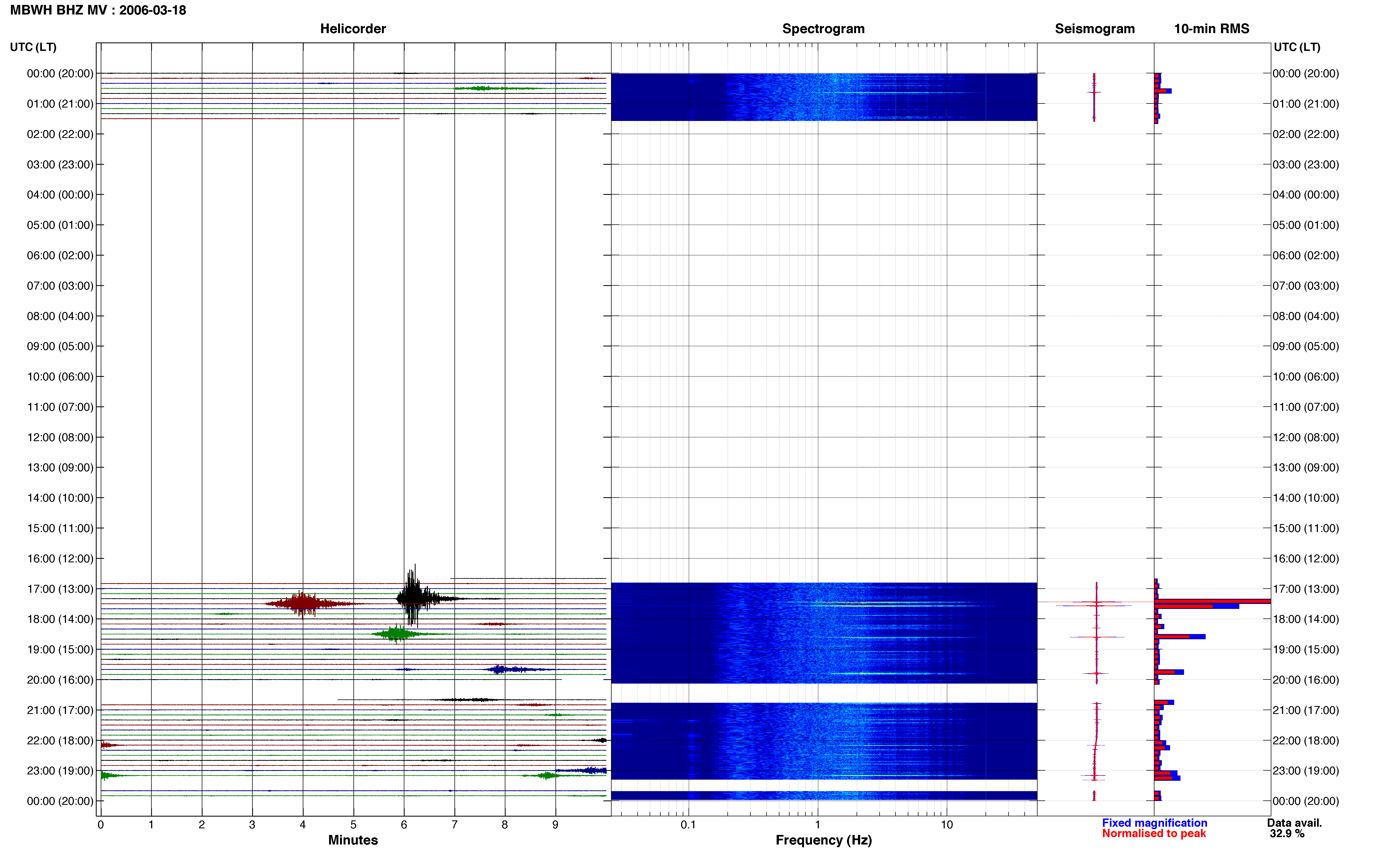Click the left '16:00 (12:00)' time label
Viewport: 1374px width, 859px height.
60,559
